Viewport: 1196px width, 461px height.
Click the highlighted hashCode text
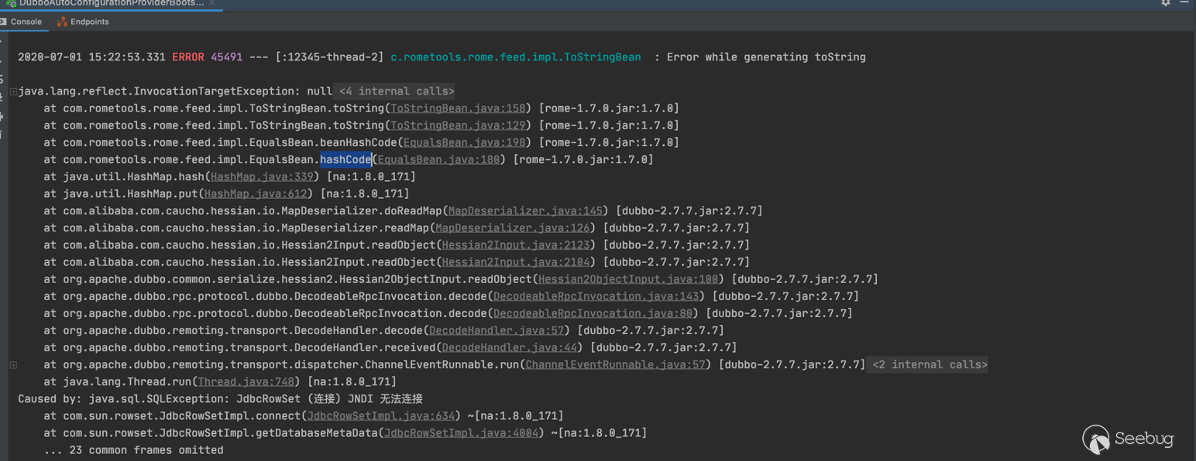click(345, 159)
